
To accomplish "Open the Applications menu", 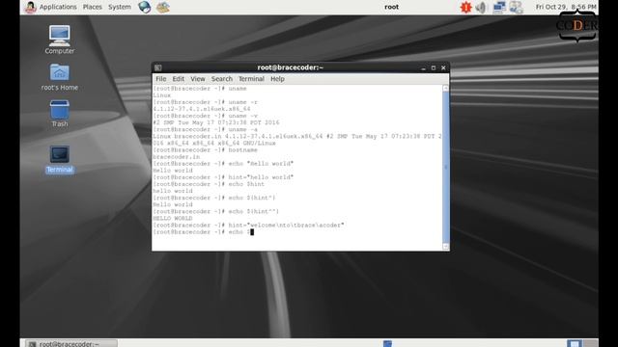I will (x=58, y=7).
